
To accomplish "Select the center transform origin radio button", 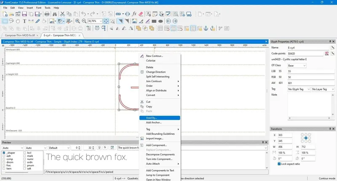I will pyautogui.click(x=306, y=138).
